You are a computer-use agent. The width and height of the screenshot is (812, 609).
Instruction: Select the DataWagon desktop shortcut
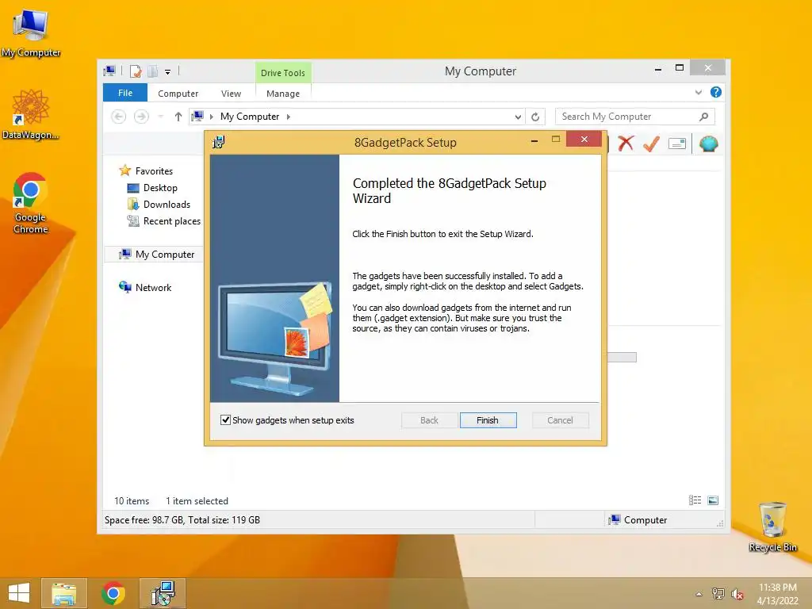click(31, 115)
